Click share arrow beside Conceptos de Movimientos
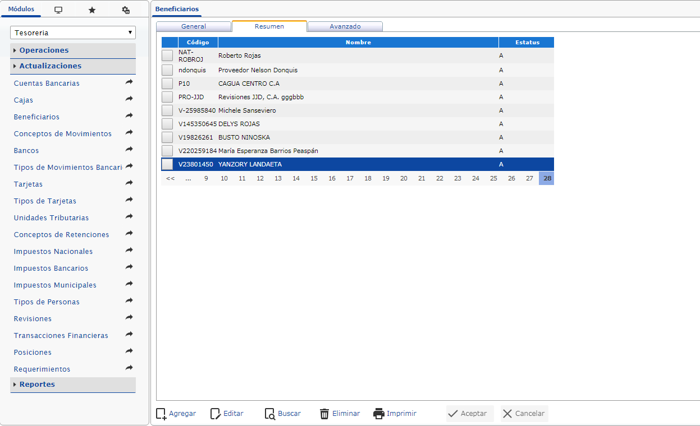Viewport: 700px width, 426px height. pos(129,133)
